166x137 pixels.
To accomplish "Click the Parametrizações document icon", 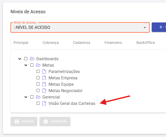I will 44,71.
